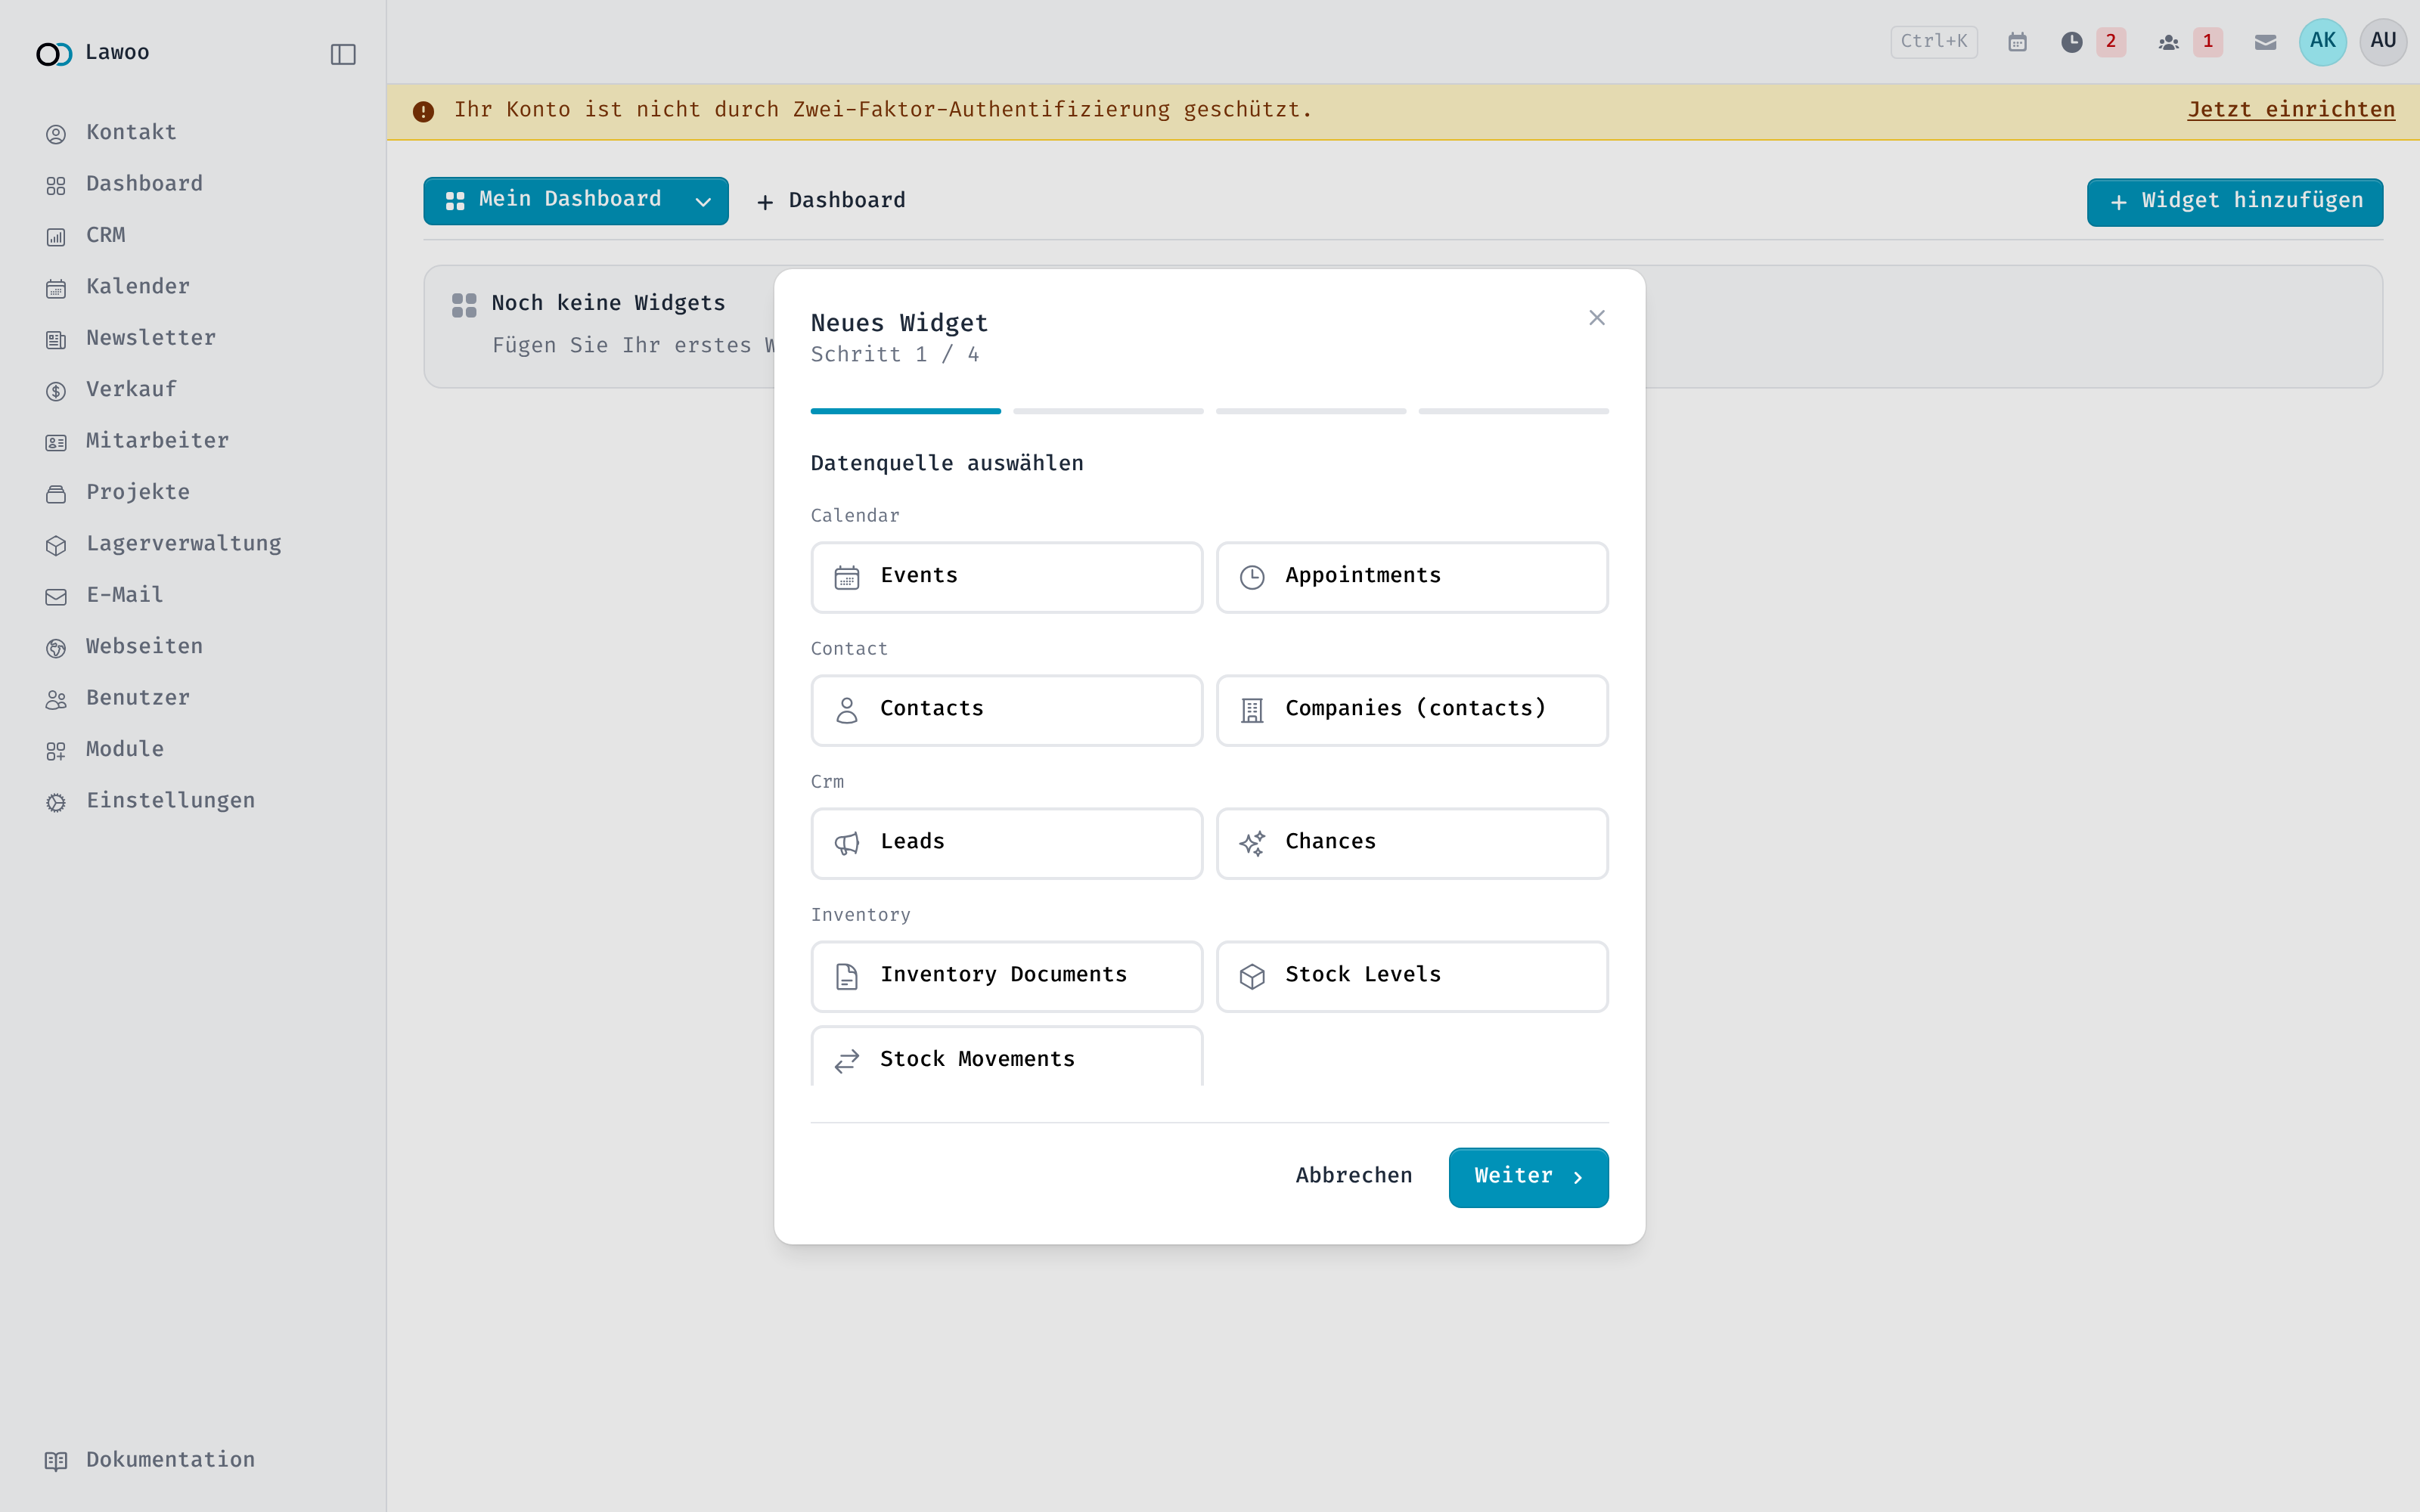
Task: Click the E-Mail envelope sidebar icon
Action: click(x=56, y=597)
